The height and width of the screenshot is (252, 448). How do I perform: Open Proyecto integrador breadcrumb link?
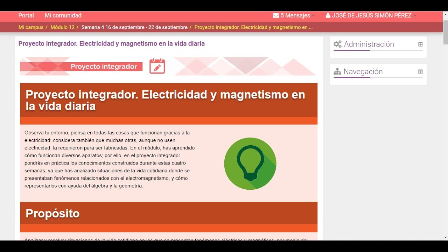(x=253, y=27)
